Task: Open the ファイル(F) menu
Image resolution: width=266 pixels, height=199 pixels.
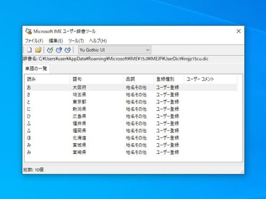Action: [x=34, y=41]
